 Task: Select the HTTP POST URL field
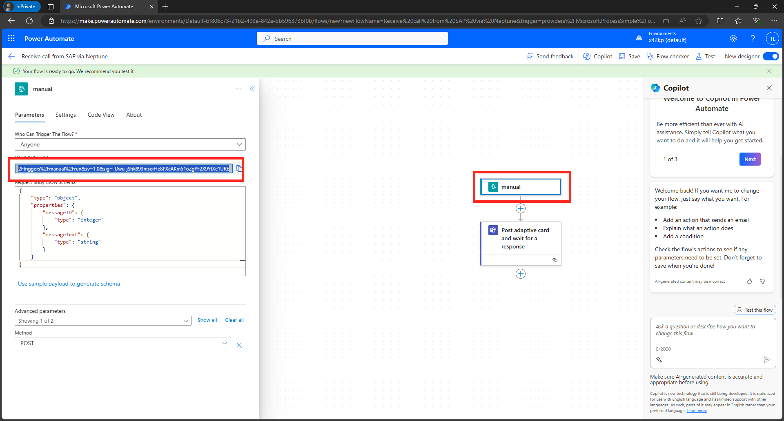124,168
